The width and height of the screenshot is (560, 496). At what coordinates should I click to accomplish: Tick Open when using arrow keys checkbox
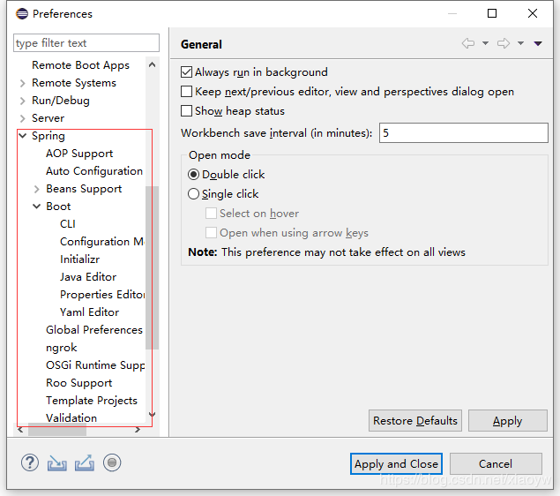[211, 233]
